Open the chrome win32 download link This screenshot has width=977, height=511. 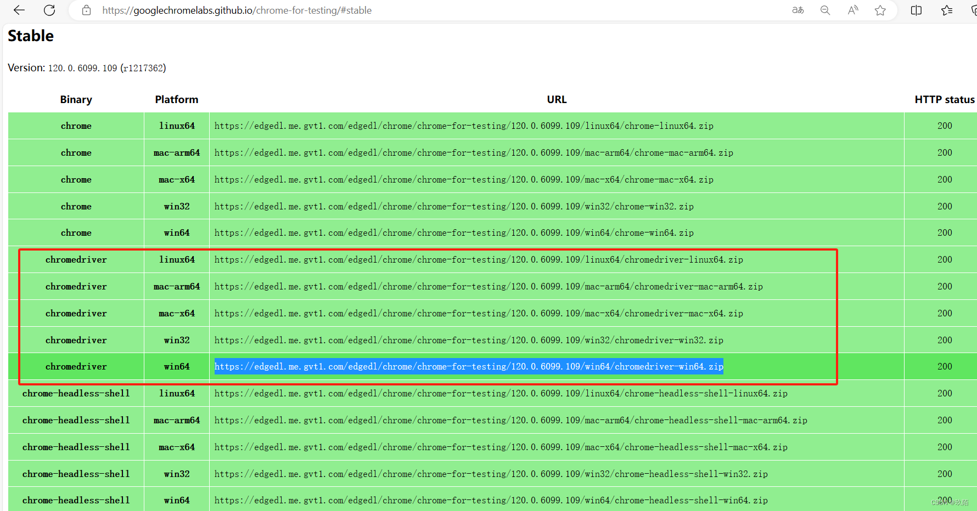point(454,206)
